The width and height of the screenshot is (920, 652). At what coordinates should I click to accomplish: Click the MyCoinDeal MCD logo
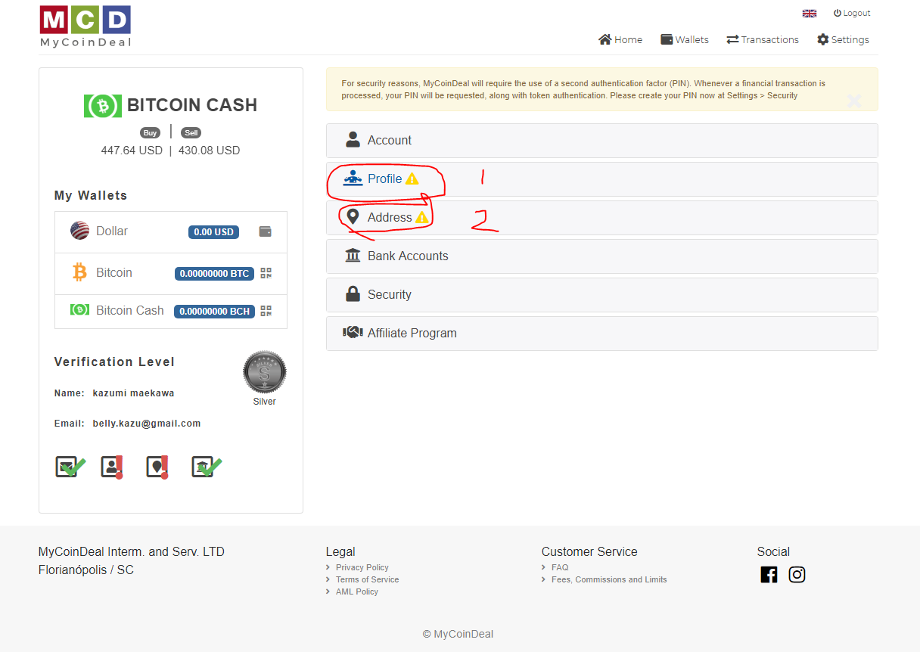[85, 26]
